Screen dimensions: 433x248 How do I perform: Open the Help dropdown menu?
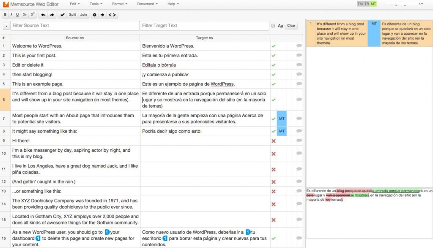(173, 4)
